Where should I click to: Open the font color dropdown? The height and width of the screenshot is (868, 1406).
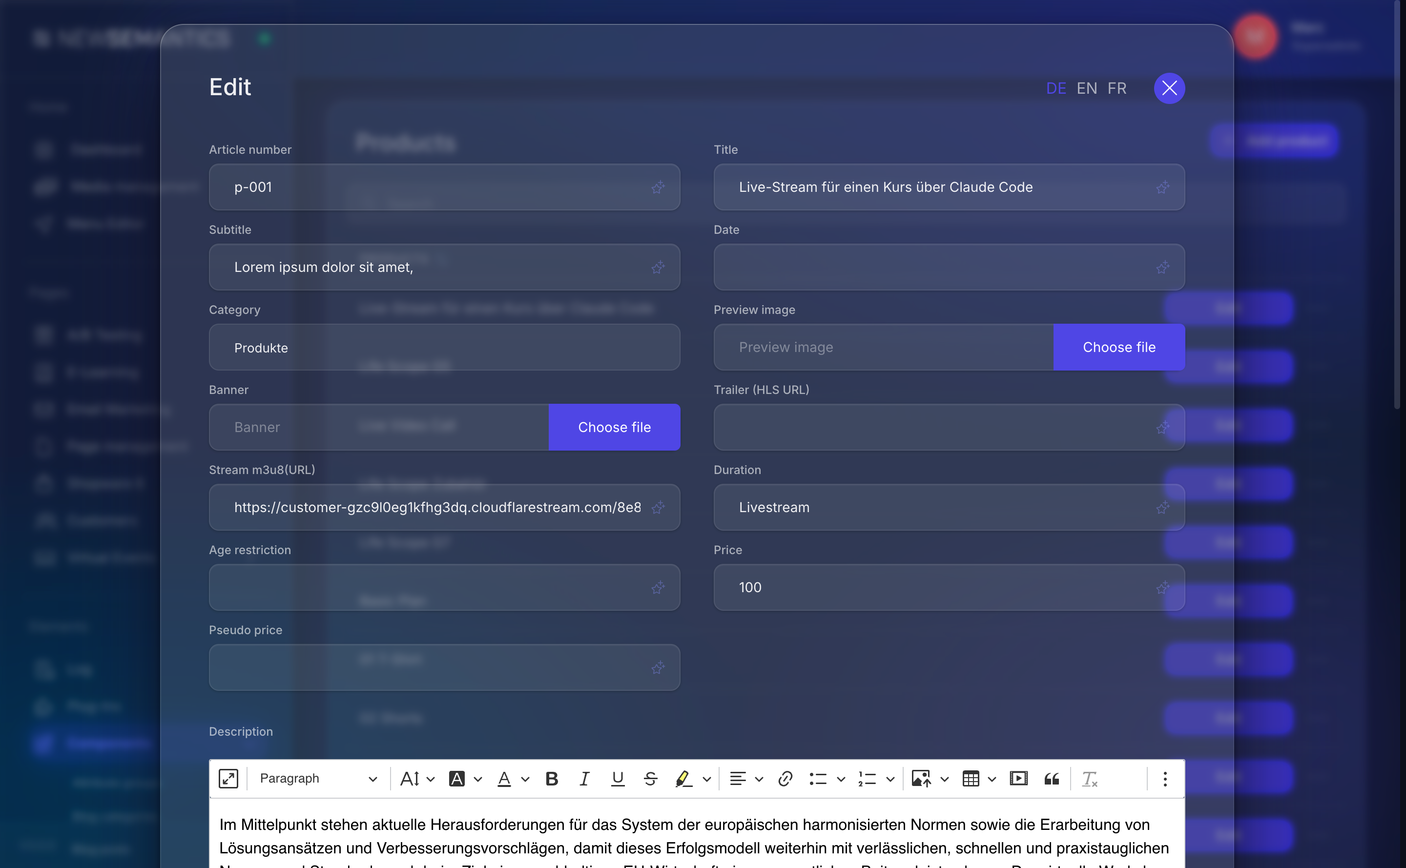click(512, 779)
